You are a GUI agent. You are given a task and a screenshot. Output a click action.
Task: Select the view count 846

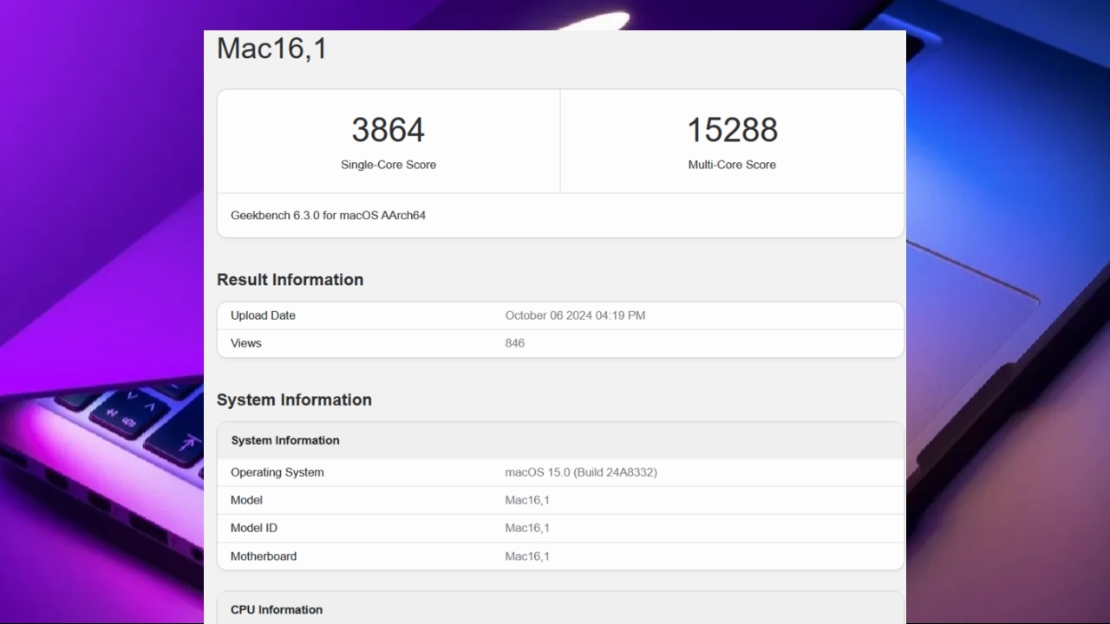[514, 342]
